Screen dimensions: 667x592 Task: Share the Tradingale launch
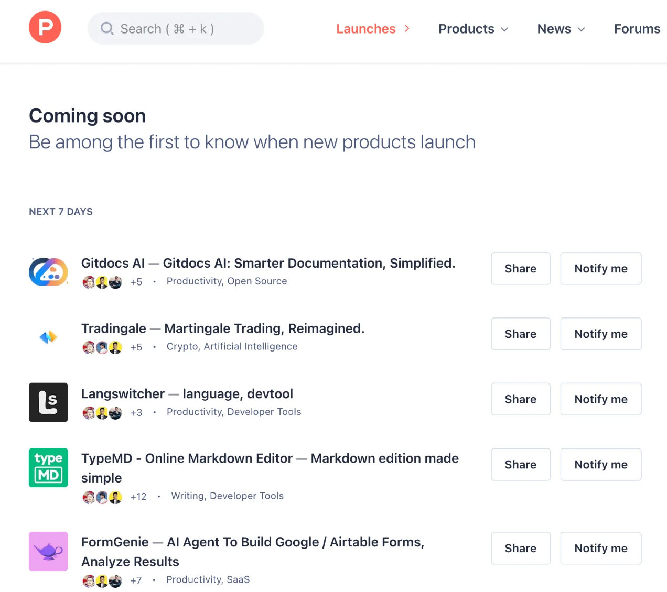(x=521, y=334)
